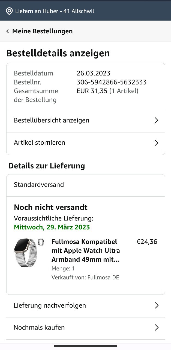Tap chevron next to Artikel stornieren

(x=156, y=143)
